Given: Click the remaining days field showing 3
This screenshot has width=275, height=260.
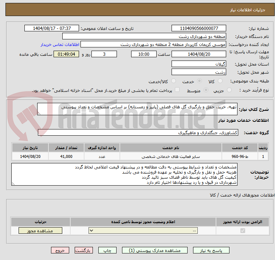Looking at the screenshot, I should point(104,54).
